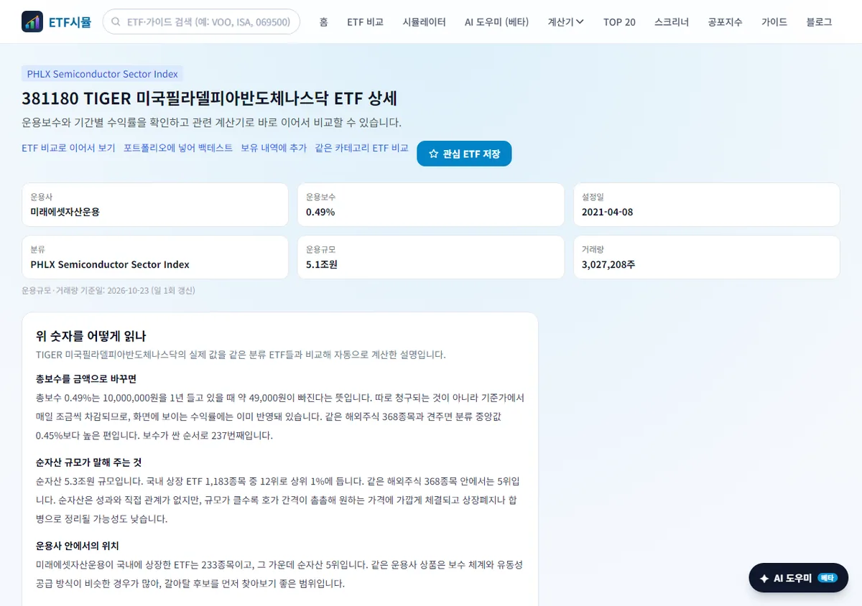Open the ETF 비교 menu item
The image size is (862, 606).
(x=365, y=22)
